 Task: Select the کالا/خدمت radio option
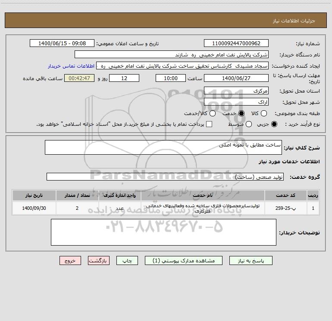pyautogui.click(x=213, y=113)
